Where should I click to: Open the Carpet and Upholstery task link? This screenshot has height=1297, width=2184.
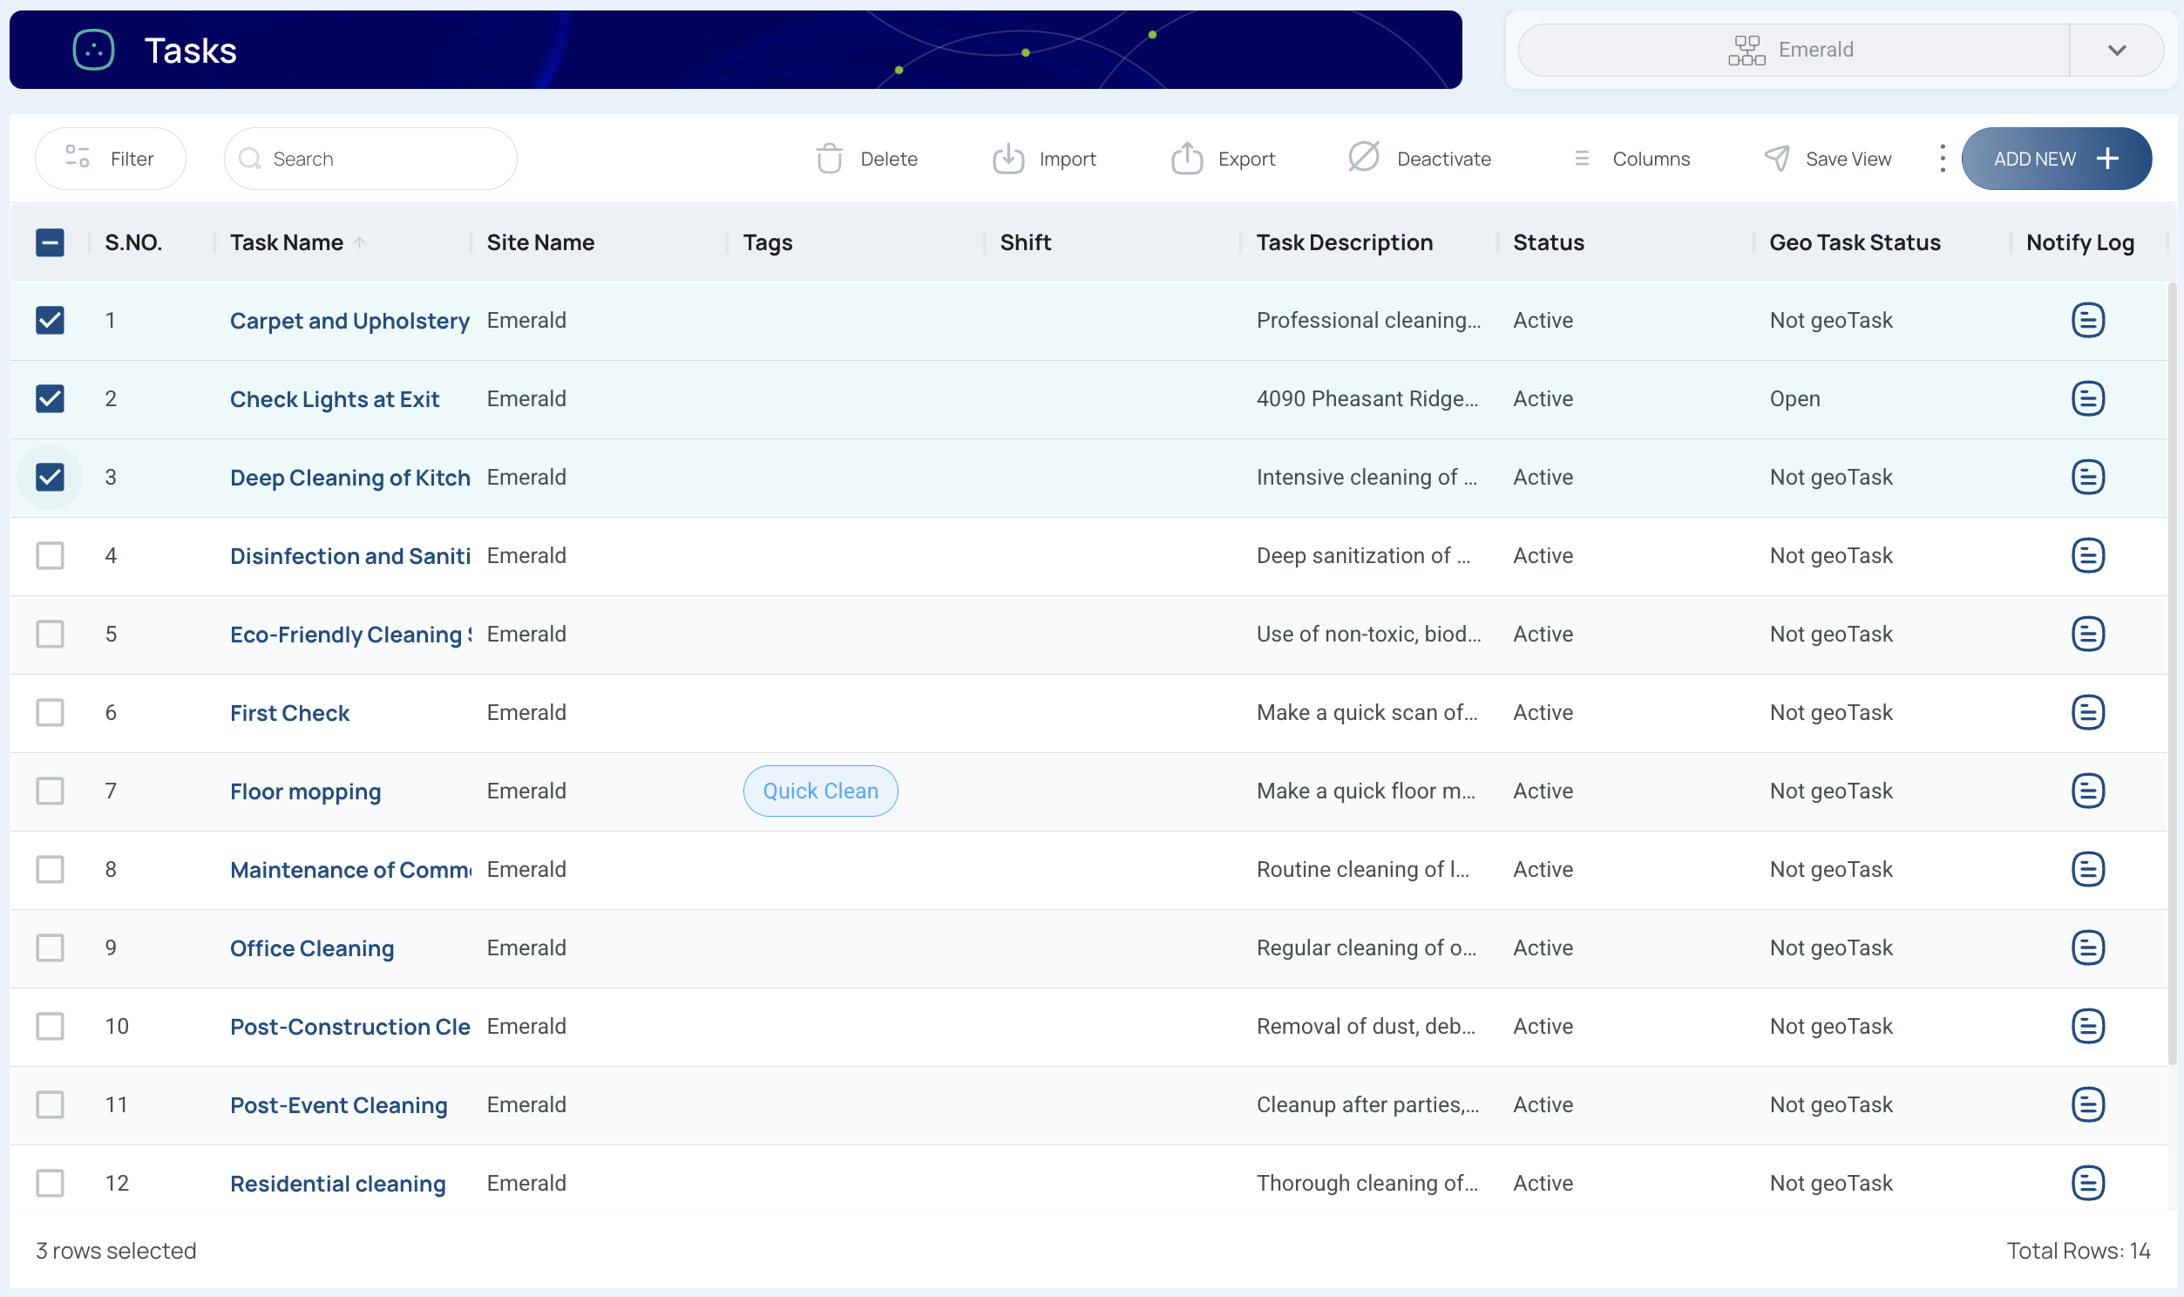349,321
